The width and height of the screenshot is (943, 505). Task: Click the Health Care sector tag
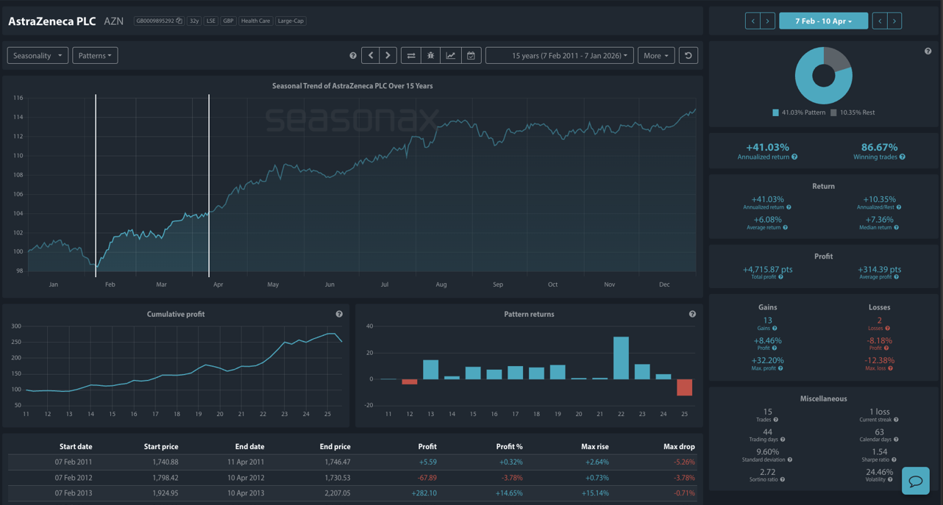point(255,21)
